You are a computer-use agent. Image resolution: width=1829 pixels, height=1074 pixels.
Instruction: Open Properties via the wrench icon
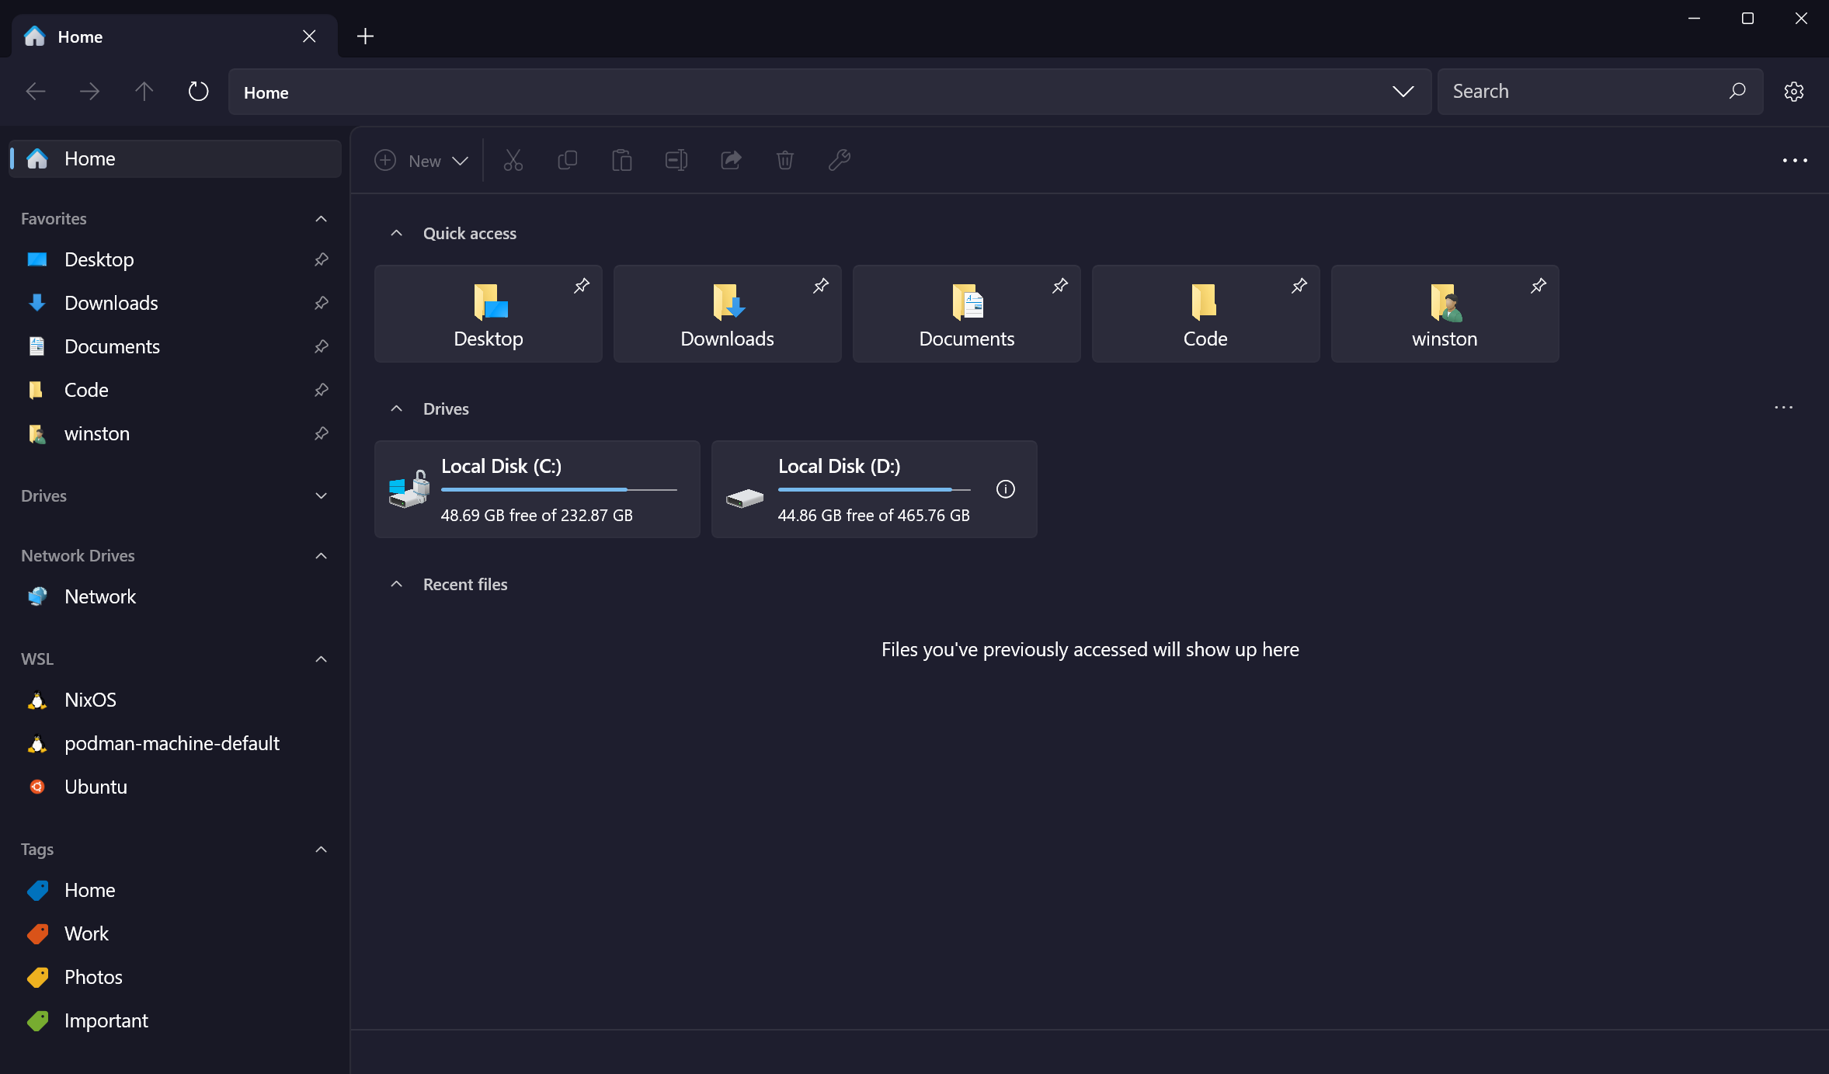pyautogui.click(x=840, y=160)
